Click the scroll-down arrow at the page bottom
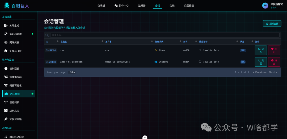 (145, 137)
